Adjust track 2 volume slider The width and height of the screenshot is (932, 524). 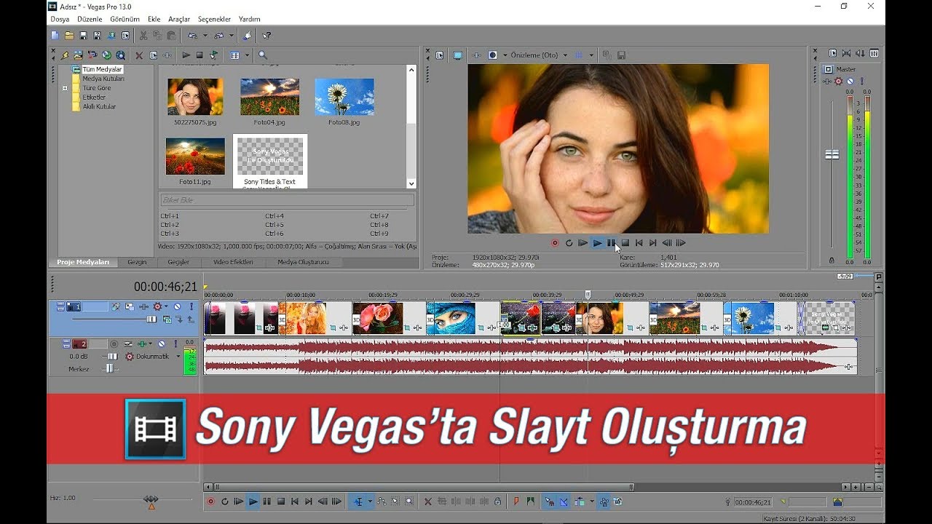click(x=112, y=356)
